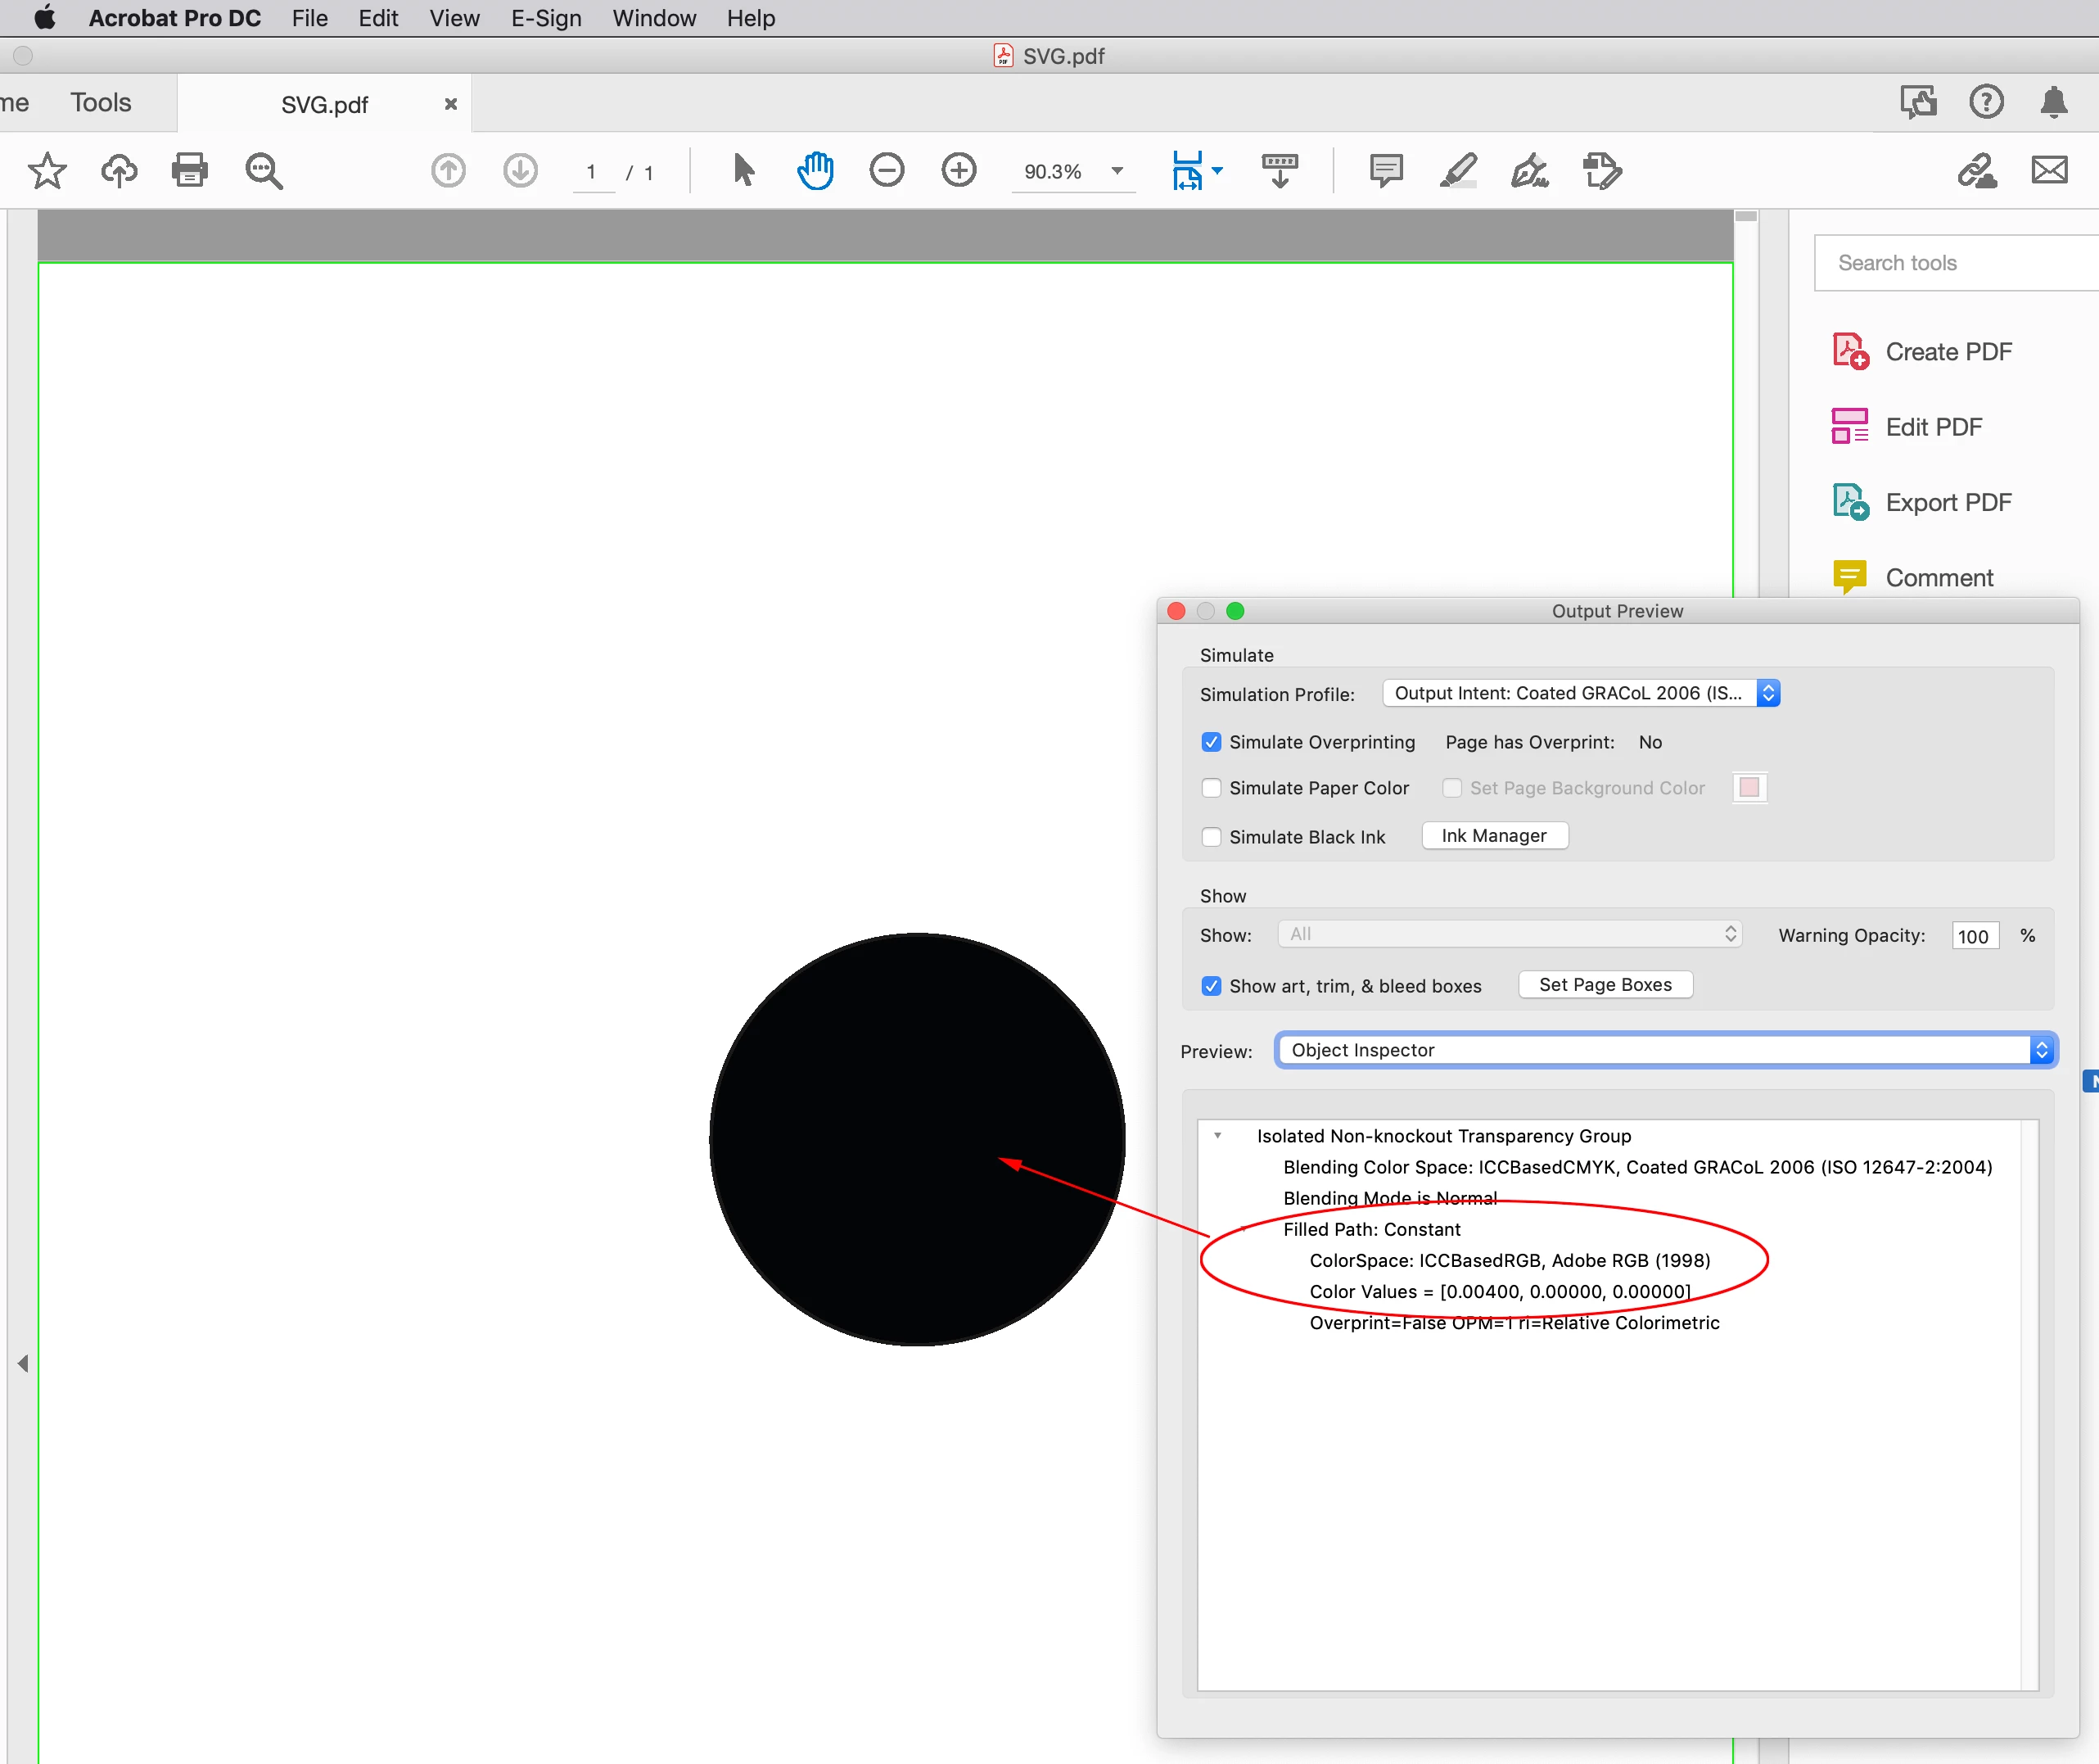Enable Simulate Paper Color checkbox
The image size is (2099, 1764).
(x=1212, y=788)
